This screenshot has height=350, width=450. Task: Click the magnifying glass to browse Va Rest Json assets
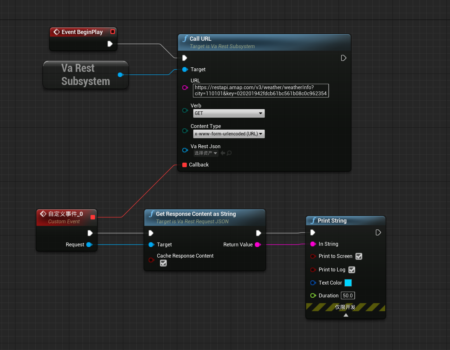point(229,153)
